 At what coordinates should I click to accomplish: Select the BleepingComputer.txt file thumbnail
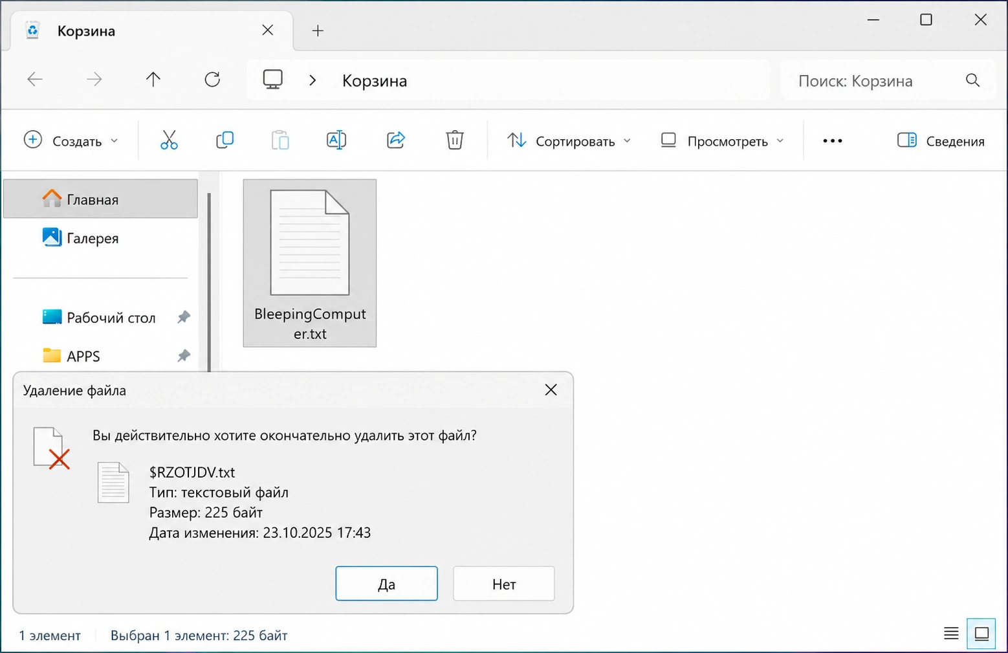pos(310,263)
